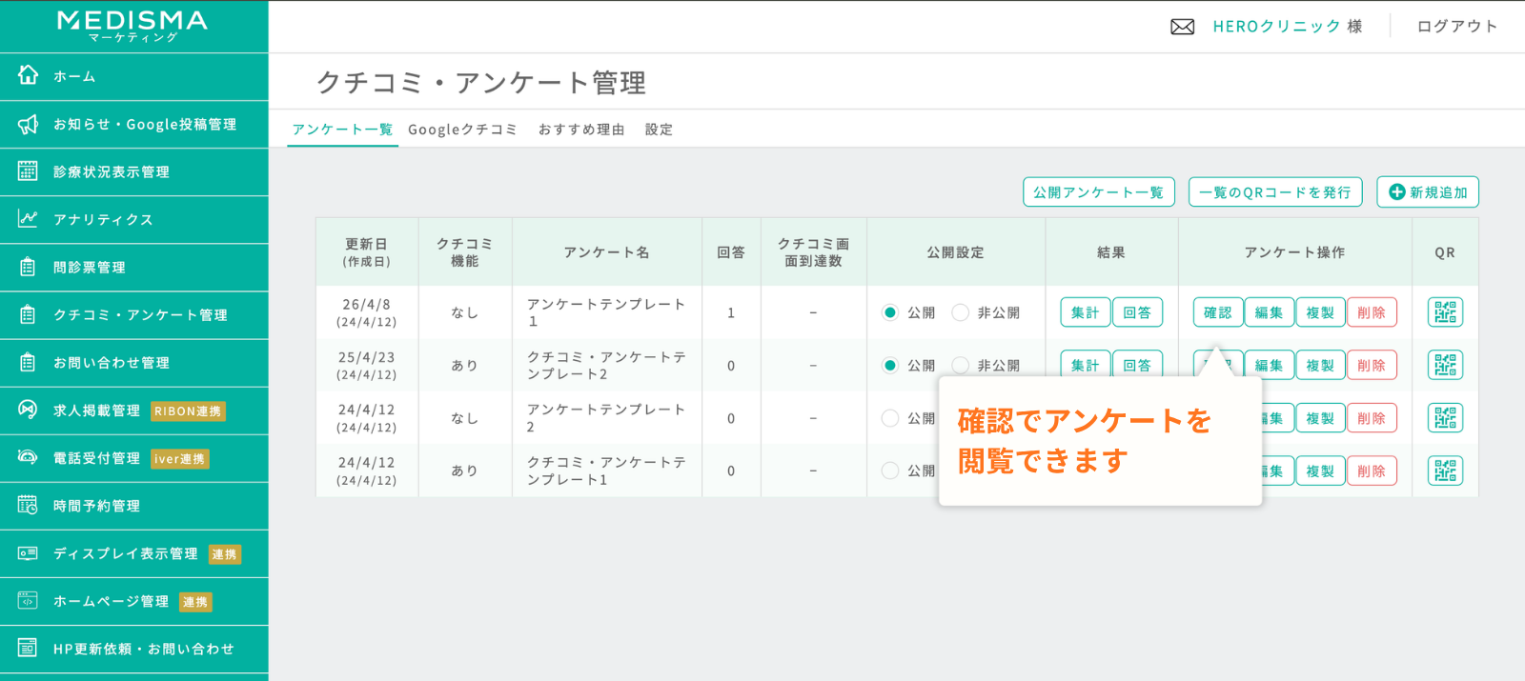This screenshot has width=1525, height=681.
Task: Click 編集 for クチコミ・アンケートテンプレート2
Action: 1270,365
